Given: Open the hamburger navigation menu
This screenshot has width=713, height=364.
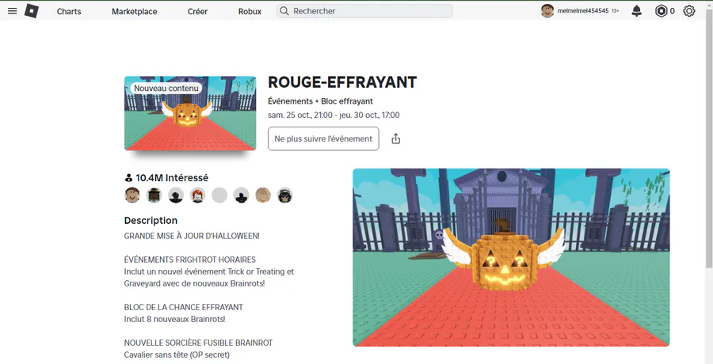Looking at the screenshot, I should pos(12,11).
